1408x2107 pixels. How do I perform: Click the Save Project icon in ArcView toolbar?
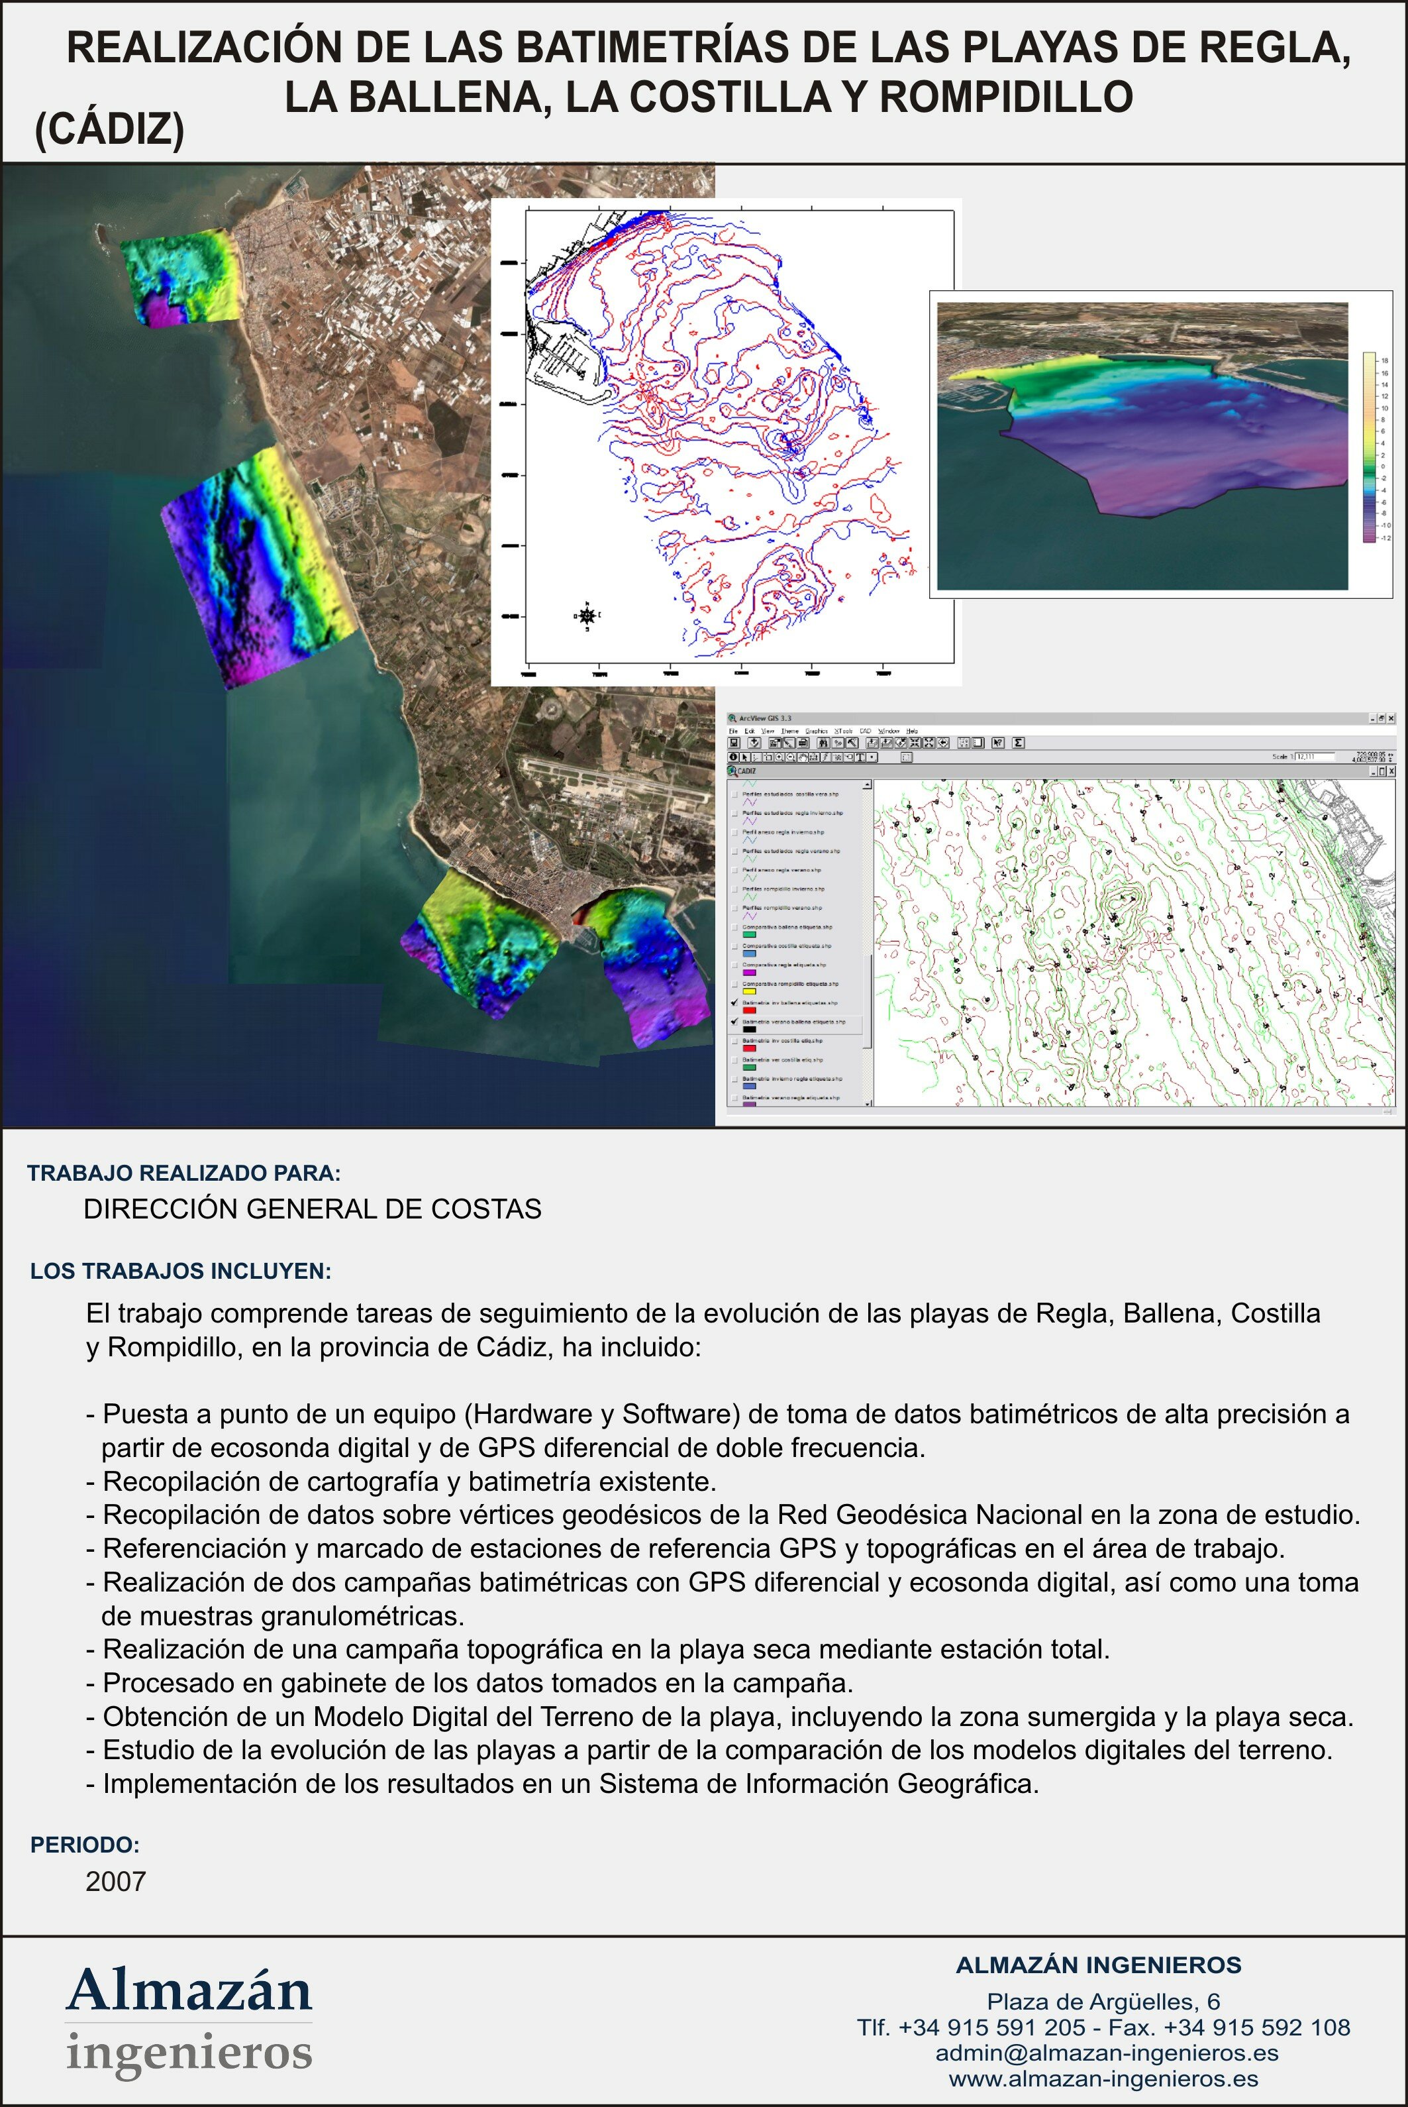point(734,743)
